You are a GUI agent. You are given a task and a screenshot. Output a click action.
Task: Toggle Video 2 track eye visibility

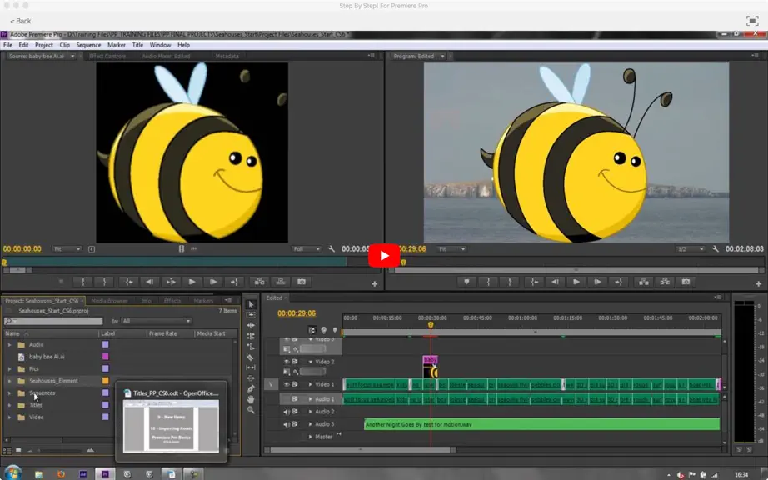(287, 362)
